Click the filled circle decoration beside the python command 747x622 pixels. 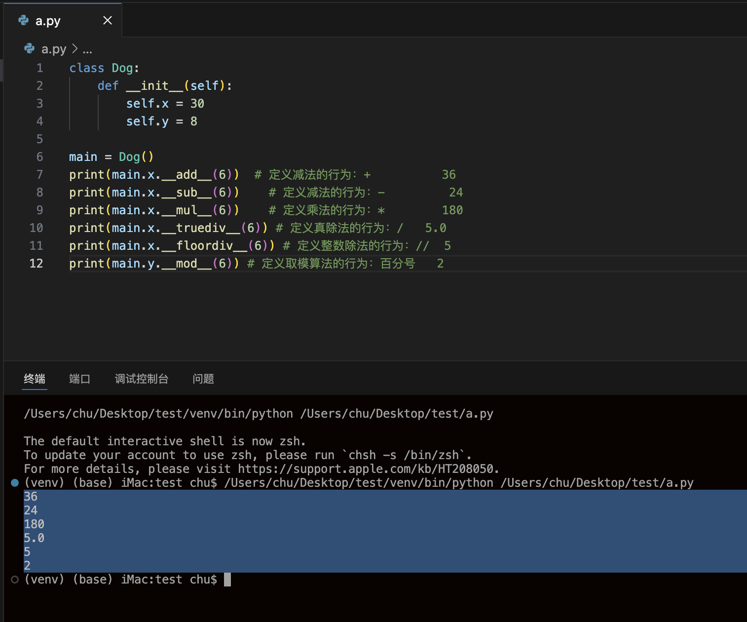[x=14, y=482]
